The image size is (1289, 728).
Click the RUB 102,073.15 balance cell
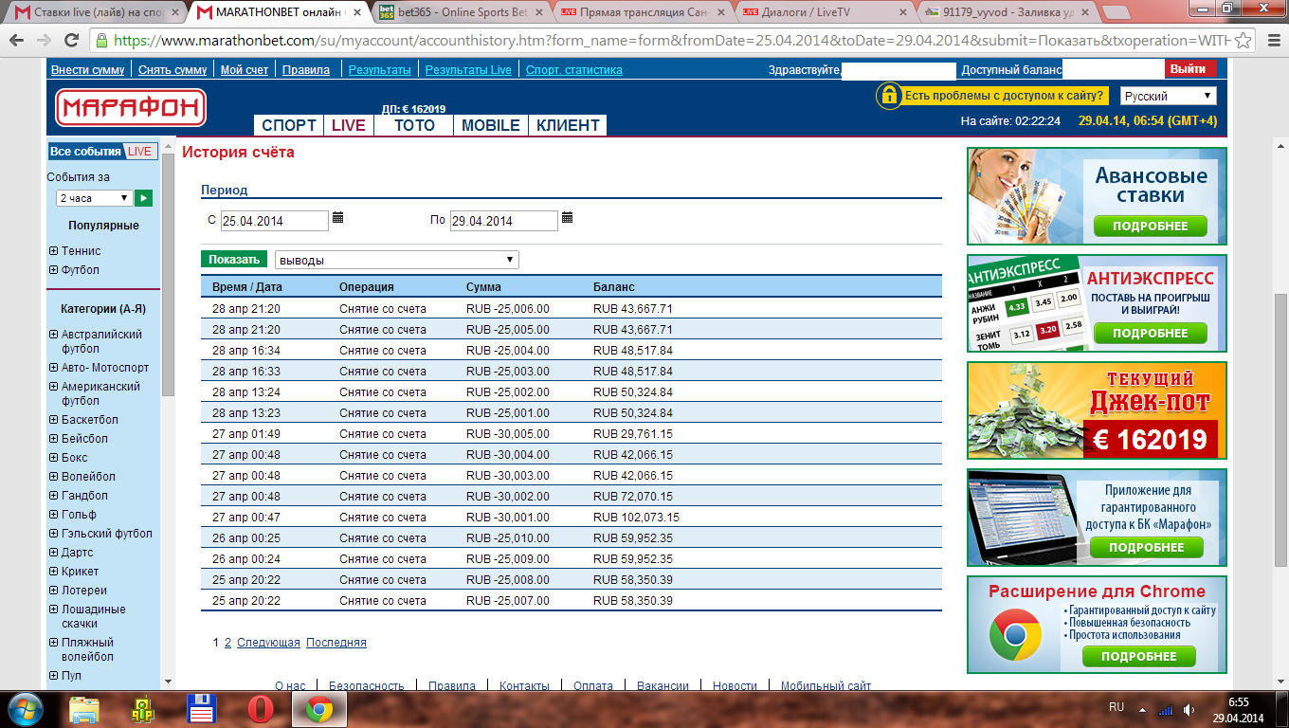click(x=636, y=518)
